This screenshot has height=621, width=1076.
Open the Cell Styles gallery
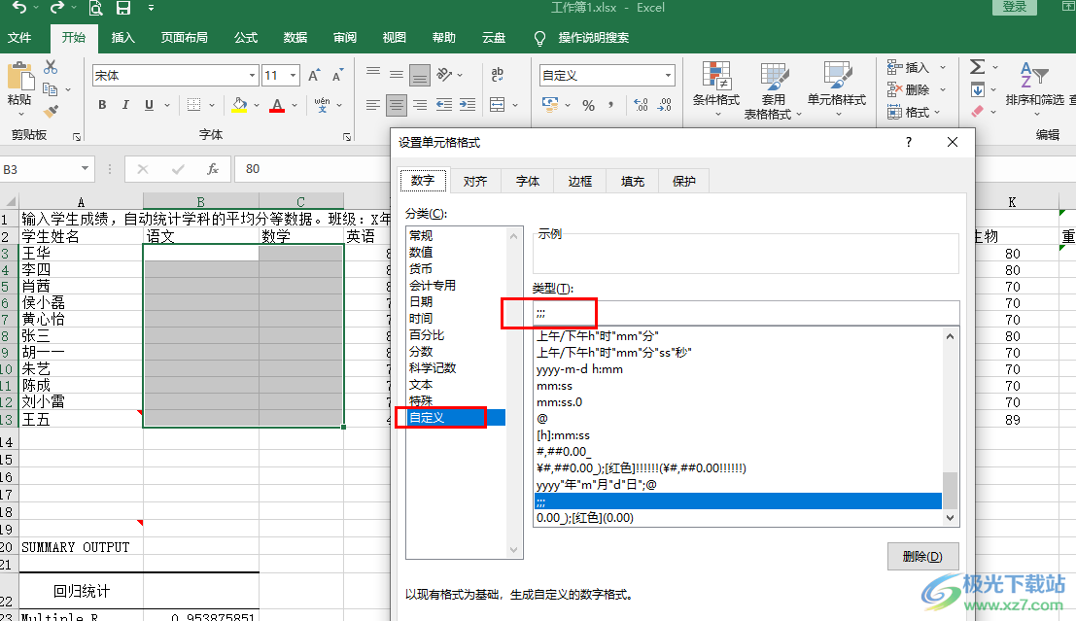[837, 88]
